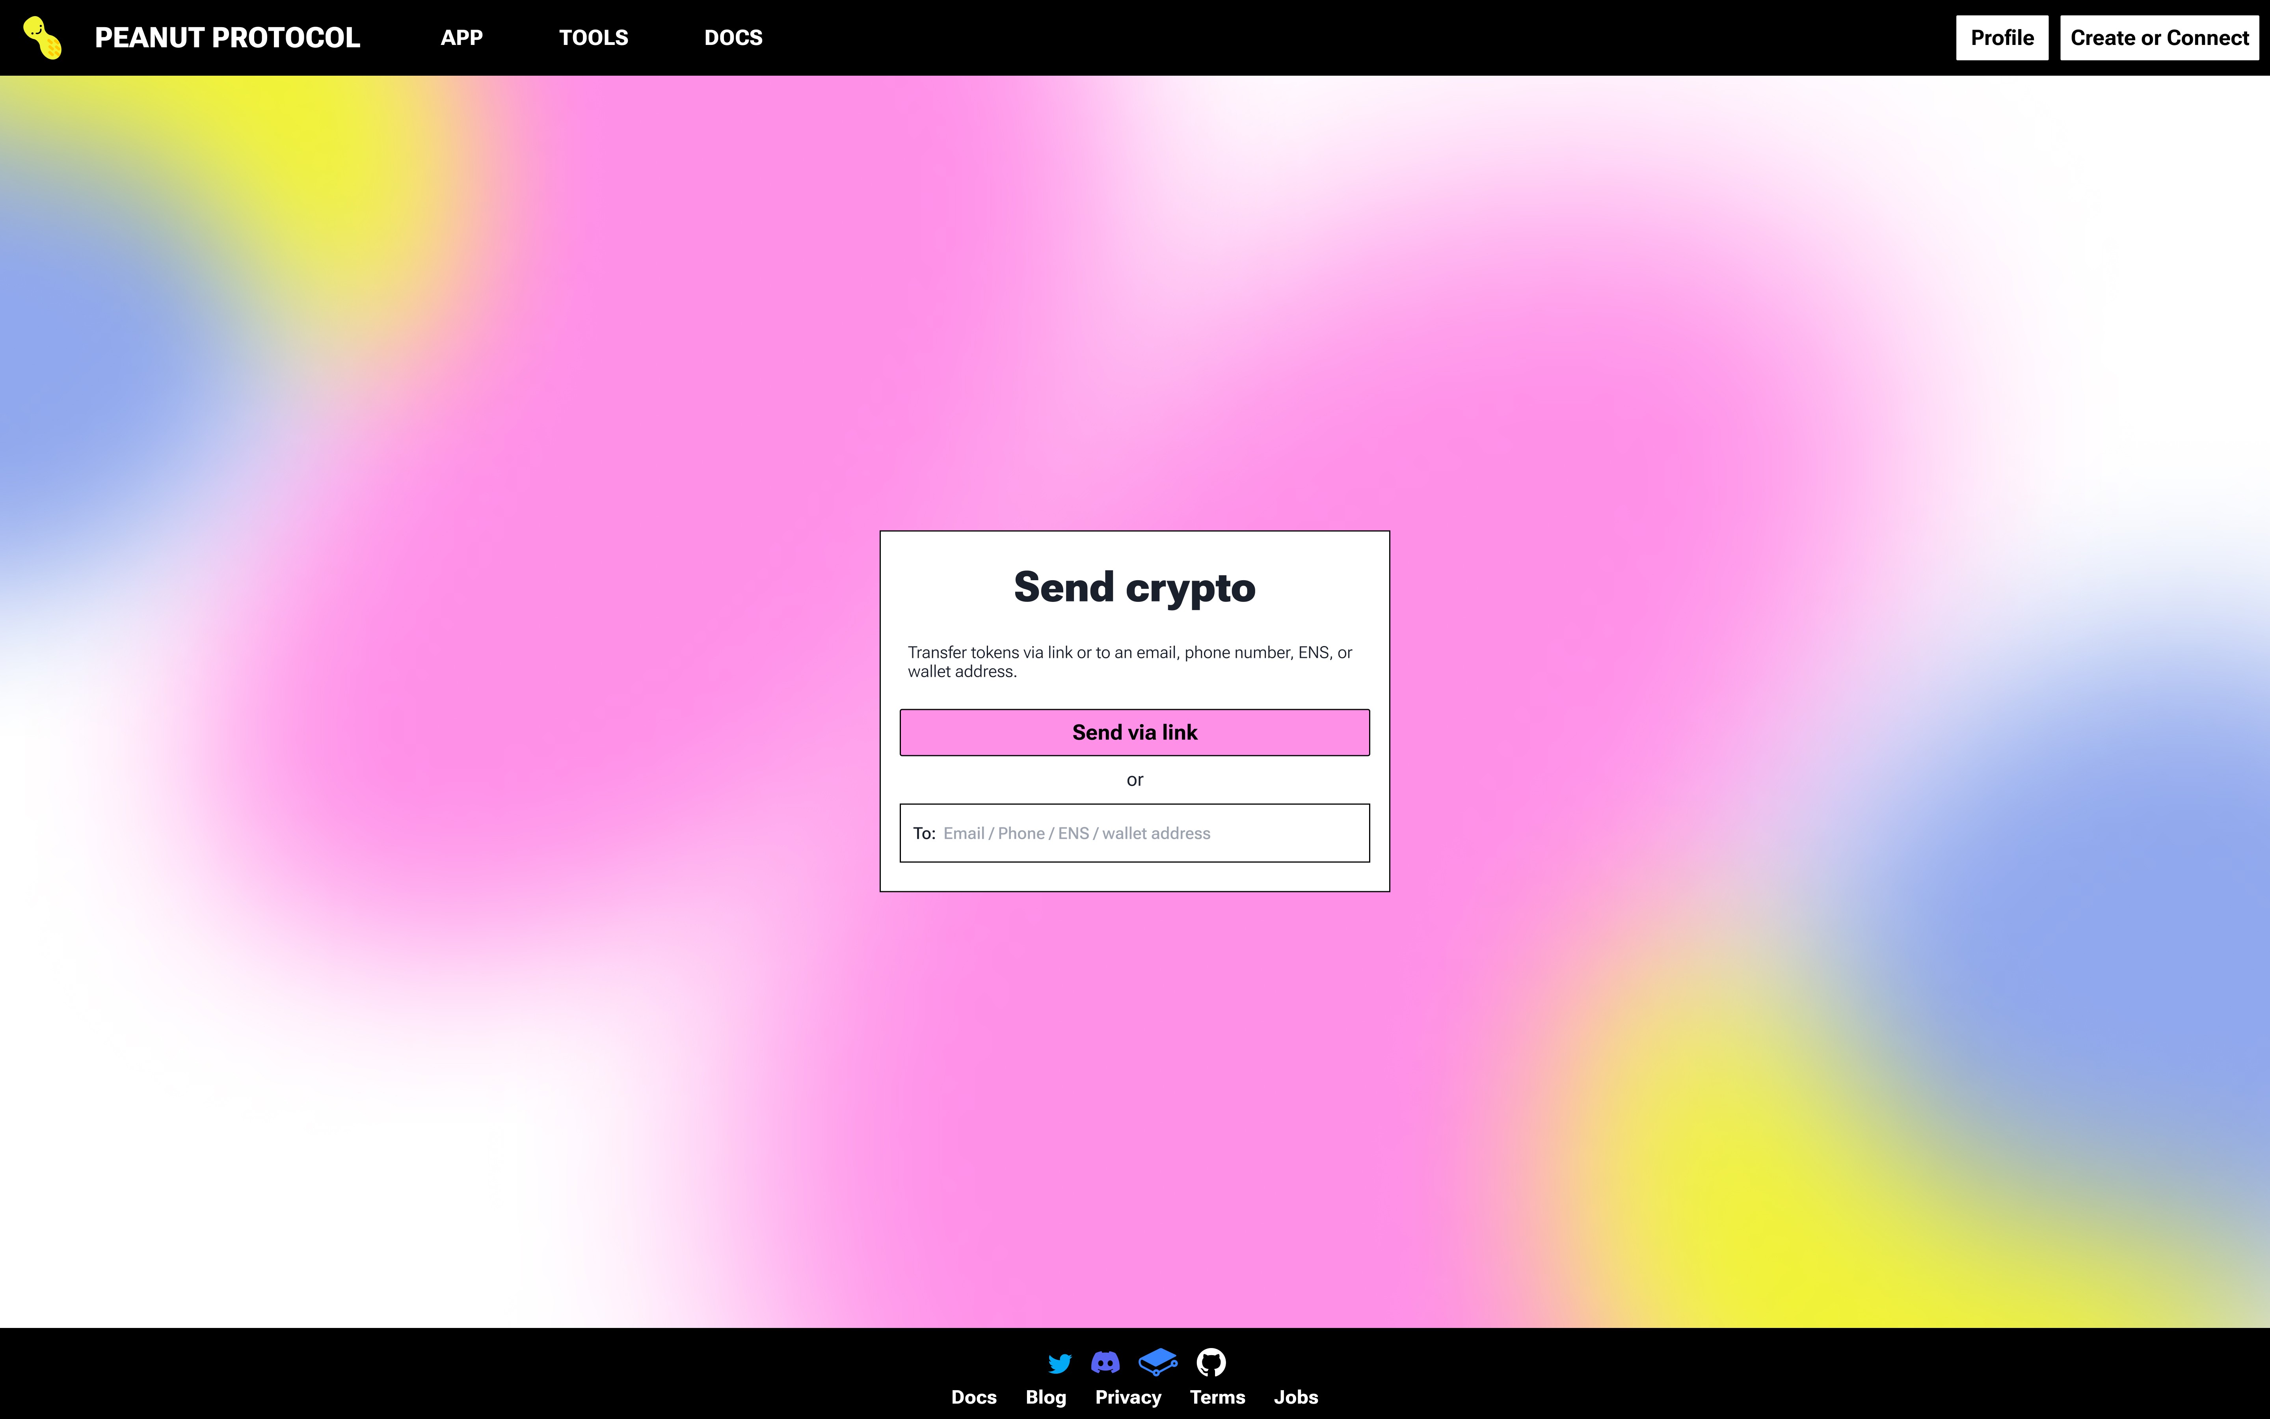2270x1419 pixels.
Task: Visit the Blog footer link
Action: coord(1045,1397)
